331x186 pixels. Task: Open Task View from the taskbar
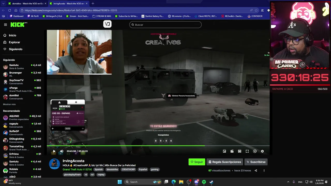(166, 182)
